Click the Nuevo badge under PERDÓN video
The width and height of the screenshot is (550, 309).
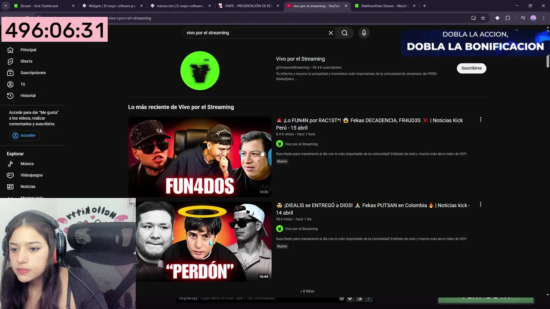click(282, 246)
